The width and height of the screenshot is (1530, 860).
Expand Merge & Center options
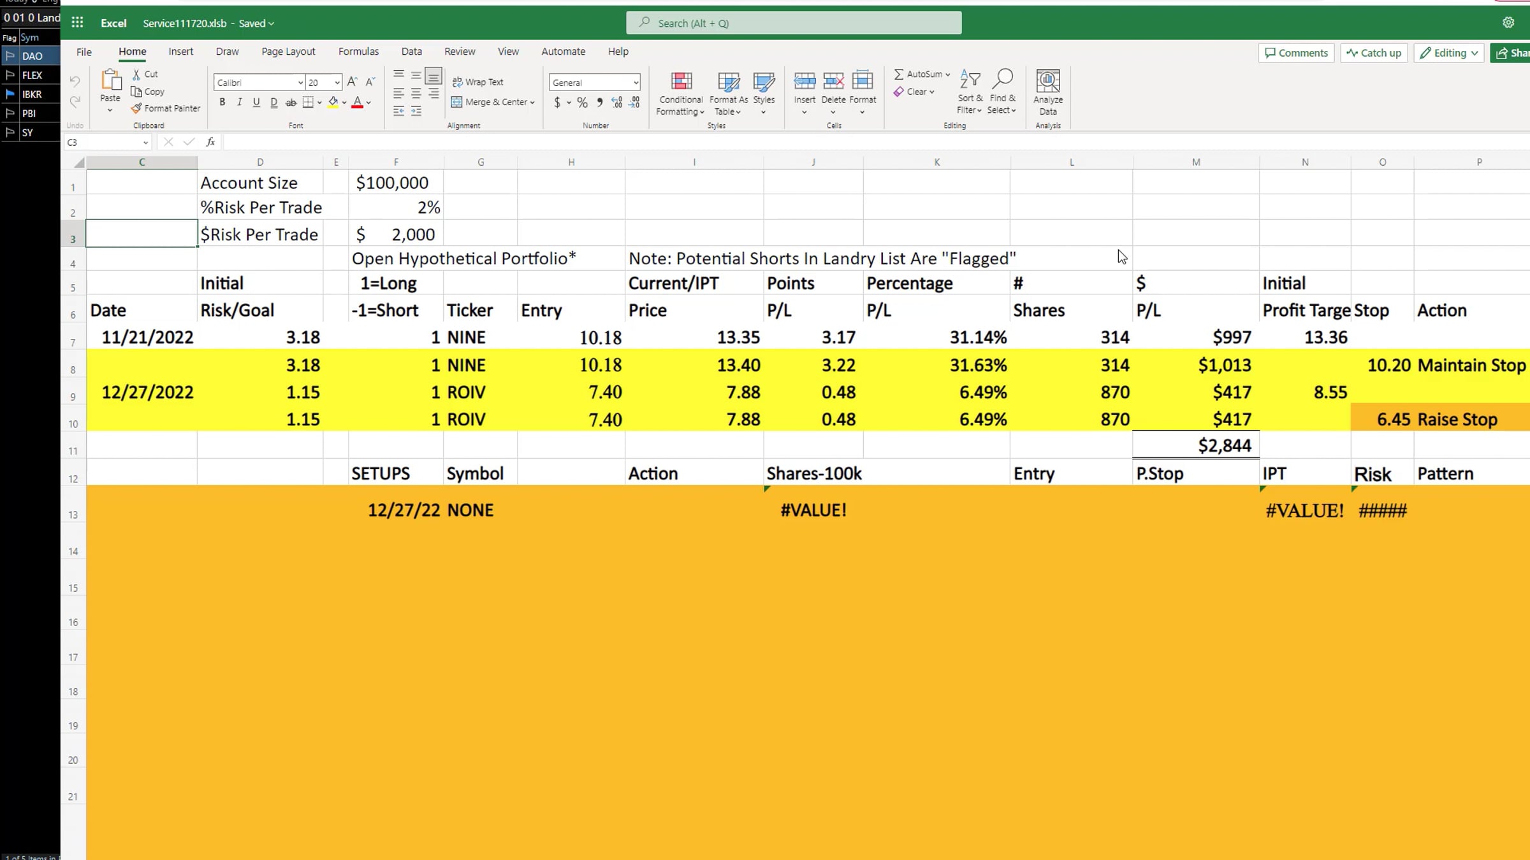(x=532, y=102)
